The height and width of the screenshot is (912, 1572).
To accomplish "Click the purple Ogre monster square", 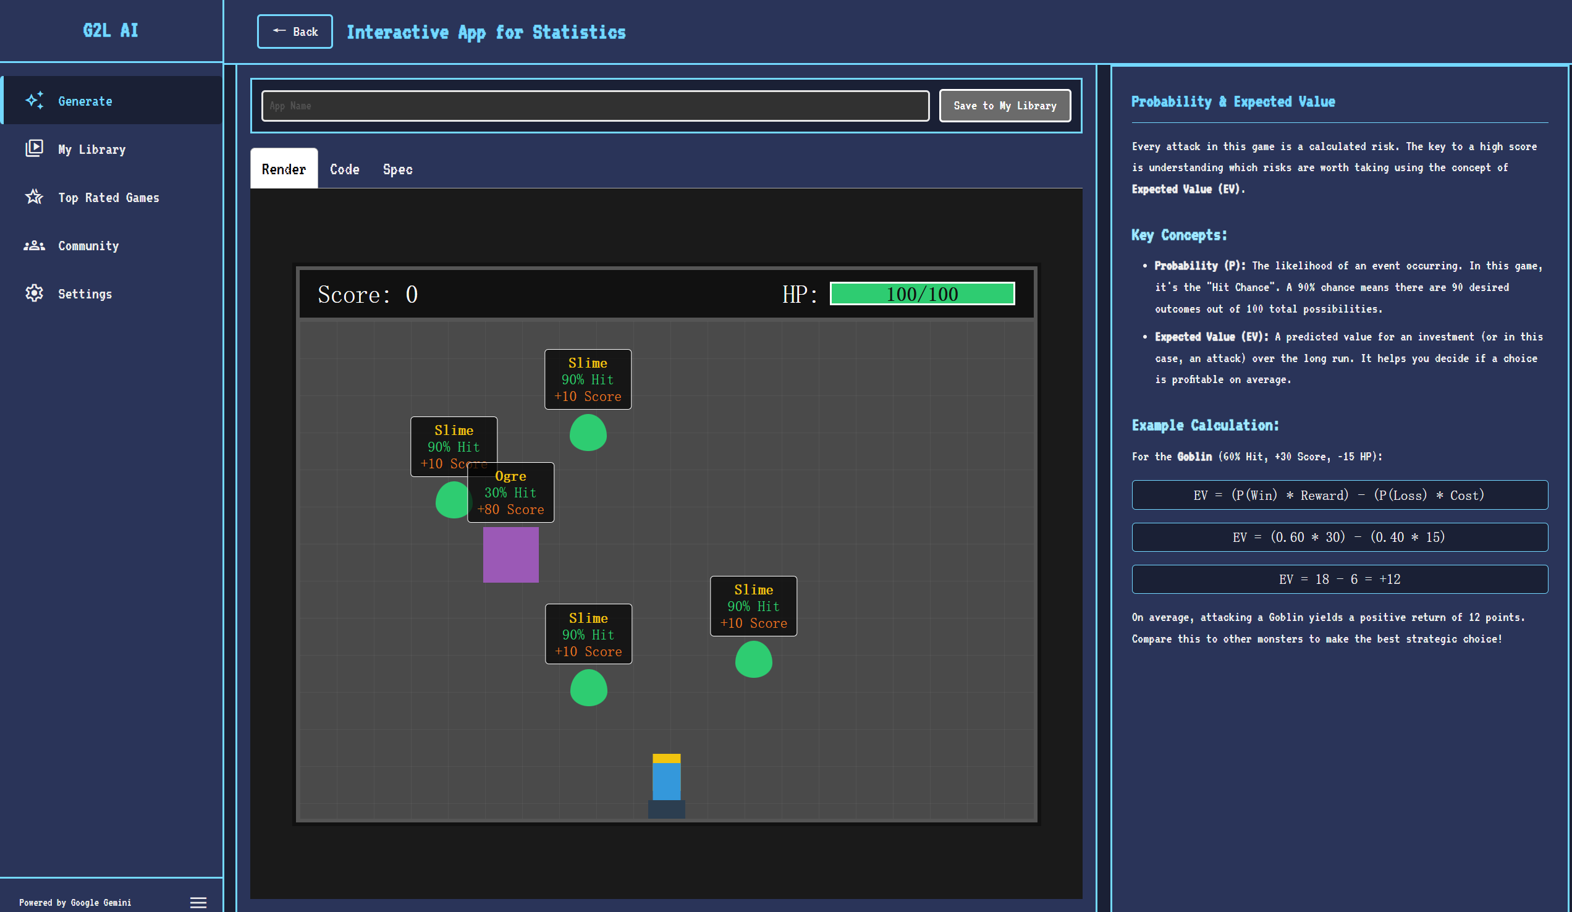I will [x=510, y=555].
